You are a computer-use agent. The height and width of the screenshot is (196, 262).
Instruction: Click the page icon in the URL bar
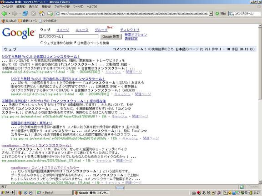[58, 14]
